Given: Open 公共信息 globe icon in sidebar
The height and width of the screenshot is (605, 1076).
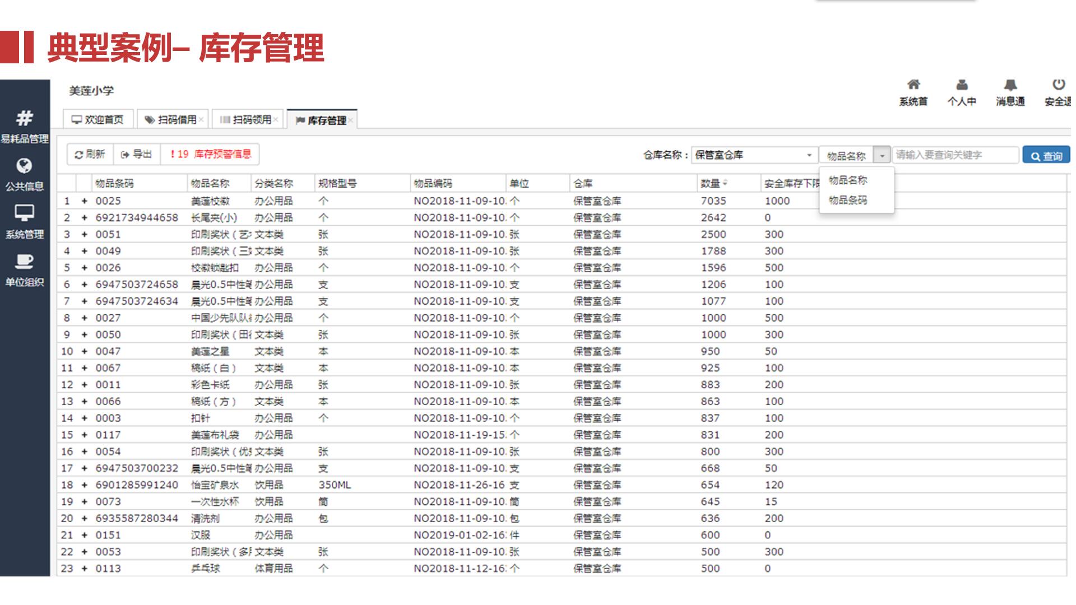Looking at the screenshot, I should point(24,166).
